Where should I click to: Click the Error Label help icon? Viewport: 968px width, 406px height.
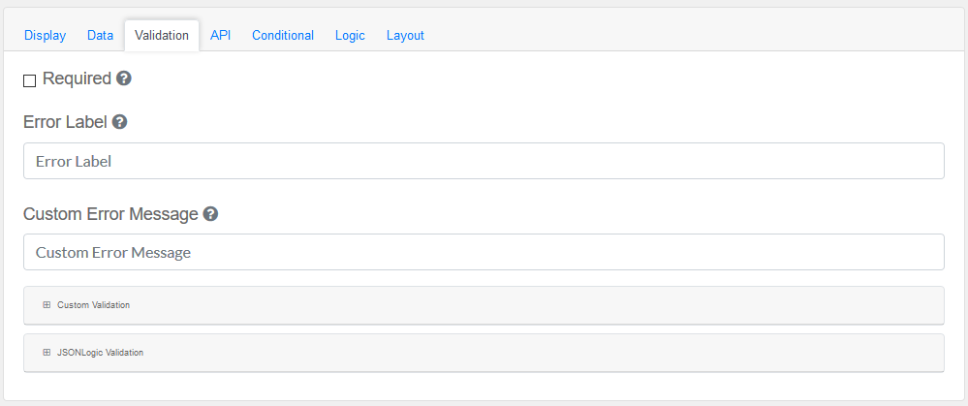[x=120, y=123]
